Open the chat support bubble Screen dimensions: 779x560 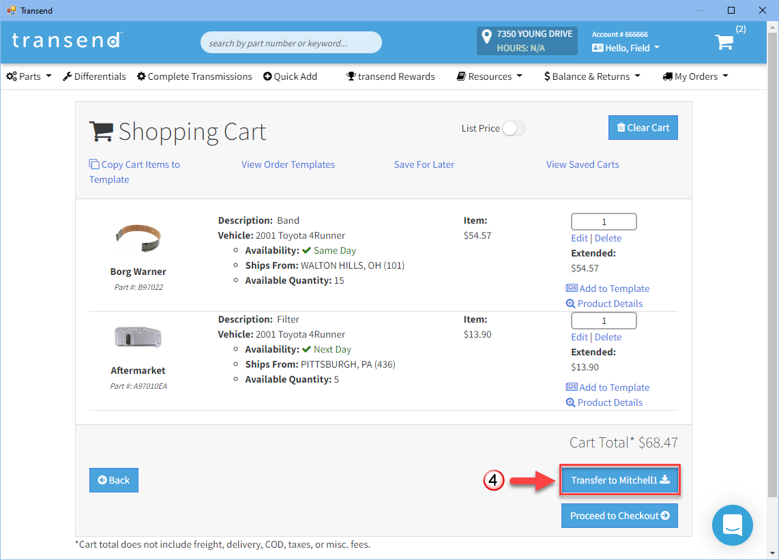[732, 525]
